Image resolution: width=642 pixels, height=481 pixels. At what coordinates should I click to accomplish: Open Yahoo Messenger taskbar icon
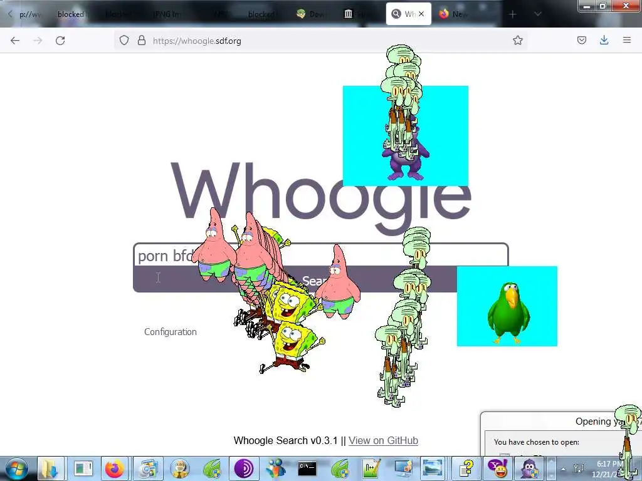tap(497, 468)
